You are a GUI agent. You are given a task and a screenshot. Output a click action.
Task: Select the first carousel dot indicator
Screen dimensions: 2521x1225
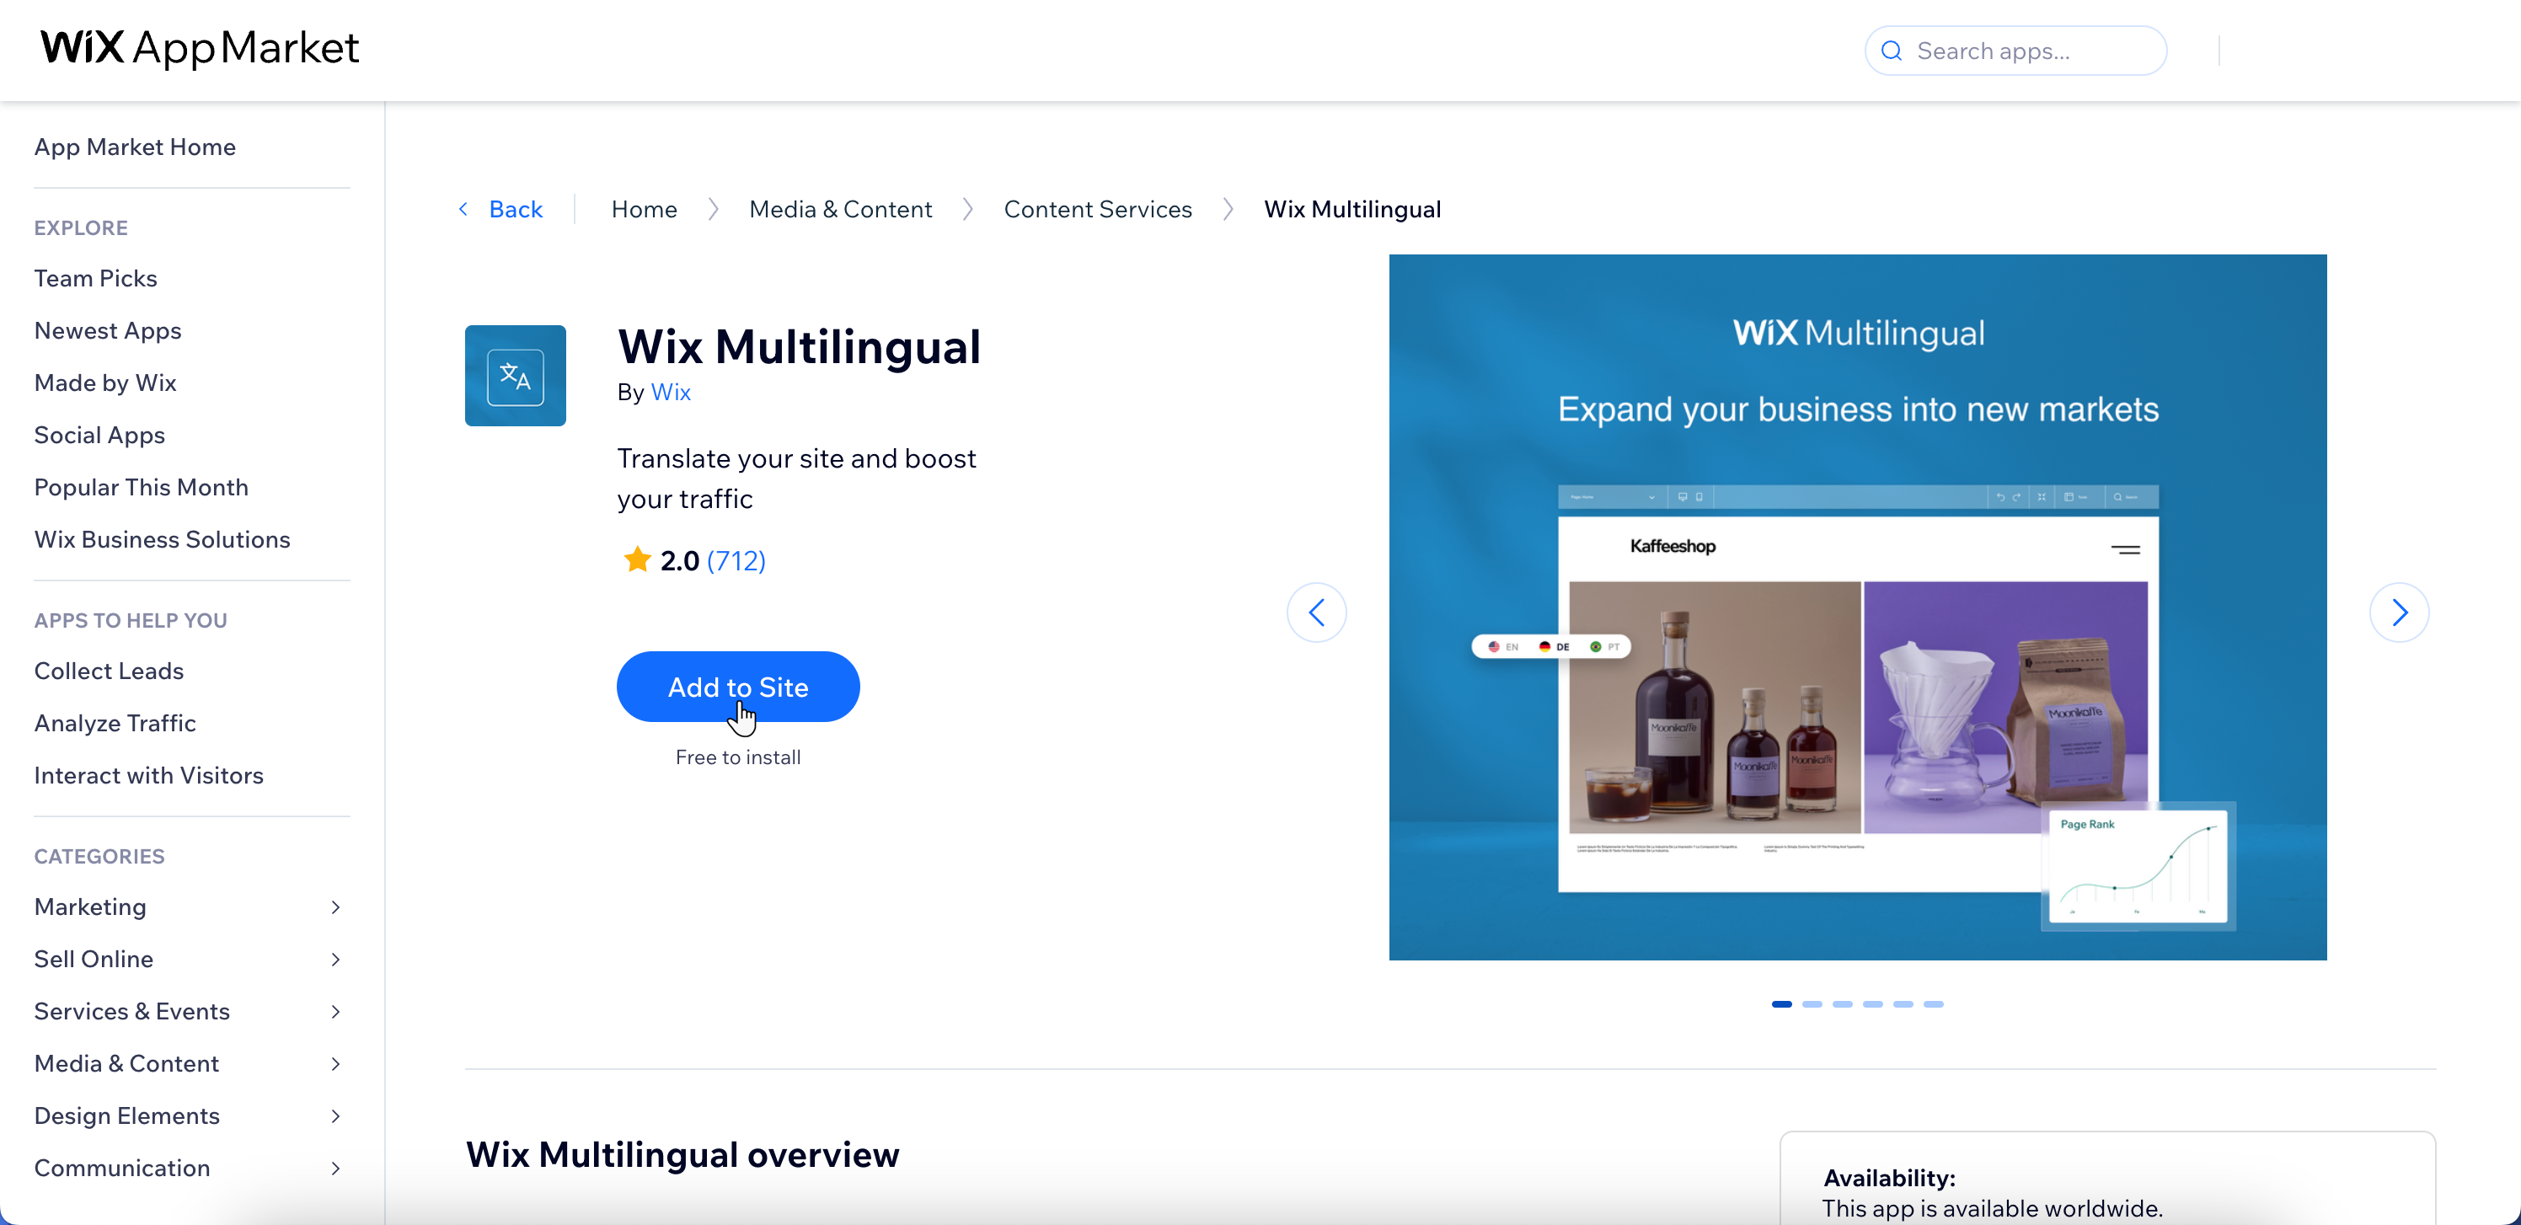(1781, 1003)
